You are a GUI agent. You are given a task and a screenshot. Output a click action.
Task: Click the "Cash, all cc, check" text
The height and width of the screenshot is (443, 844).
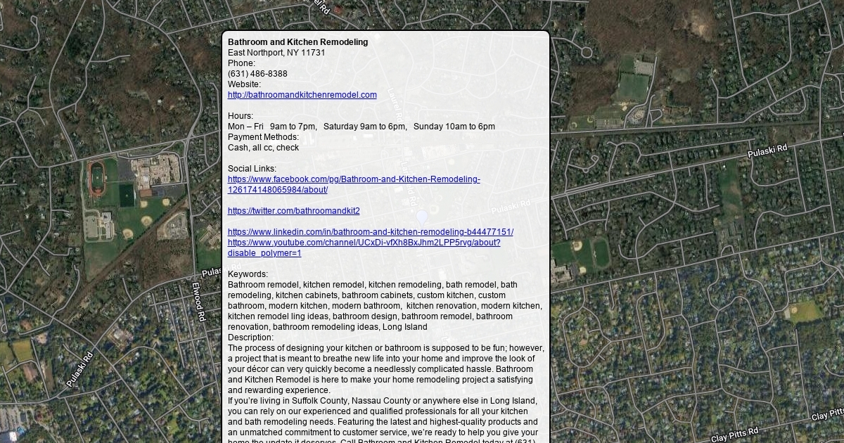[263, 148]
